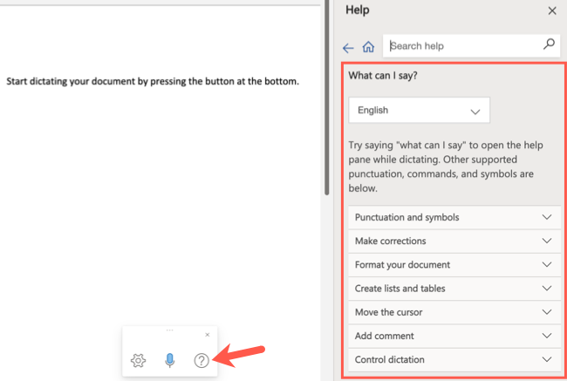The image size is (567, 381).
Task: Expand Control dictation section
Action: [x=454, y=358]
